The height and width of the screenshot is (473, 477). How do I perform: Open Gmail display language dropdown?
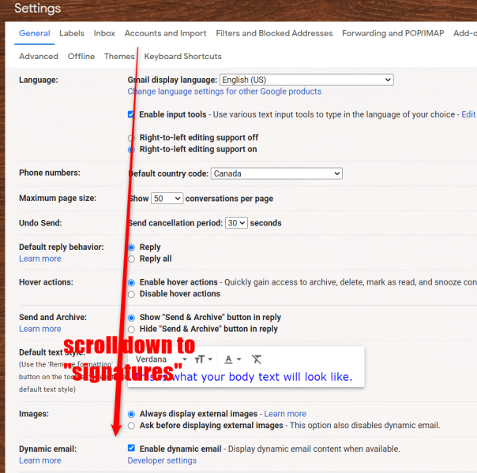306,80
